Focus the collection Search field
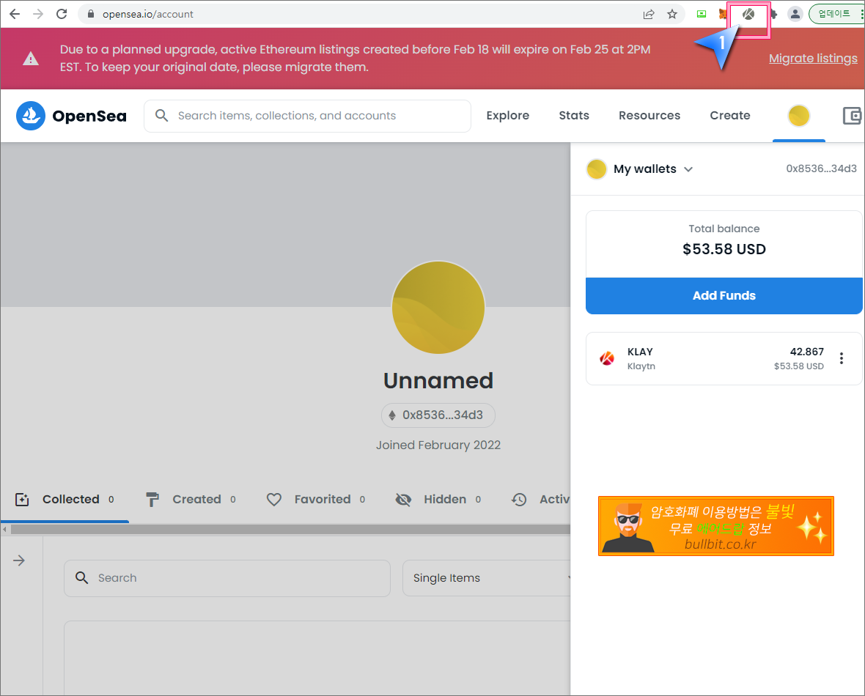Image resolution: width=865 pixels, height=696 pixels. 227,578
